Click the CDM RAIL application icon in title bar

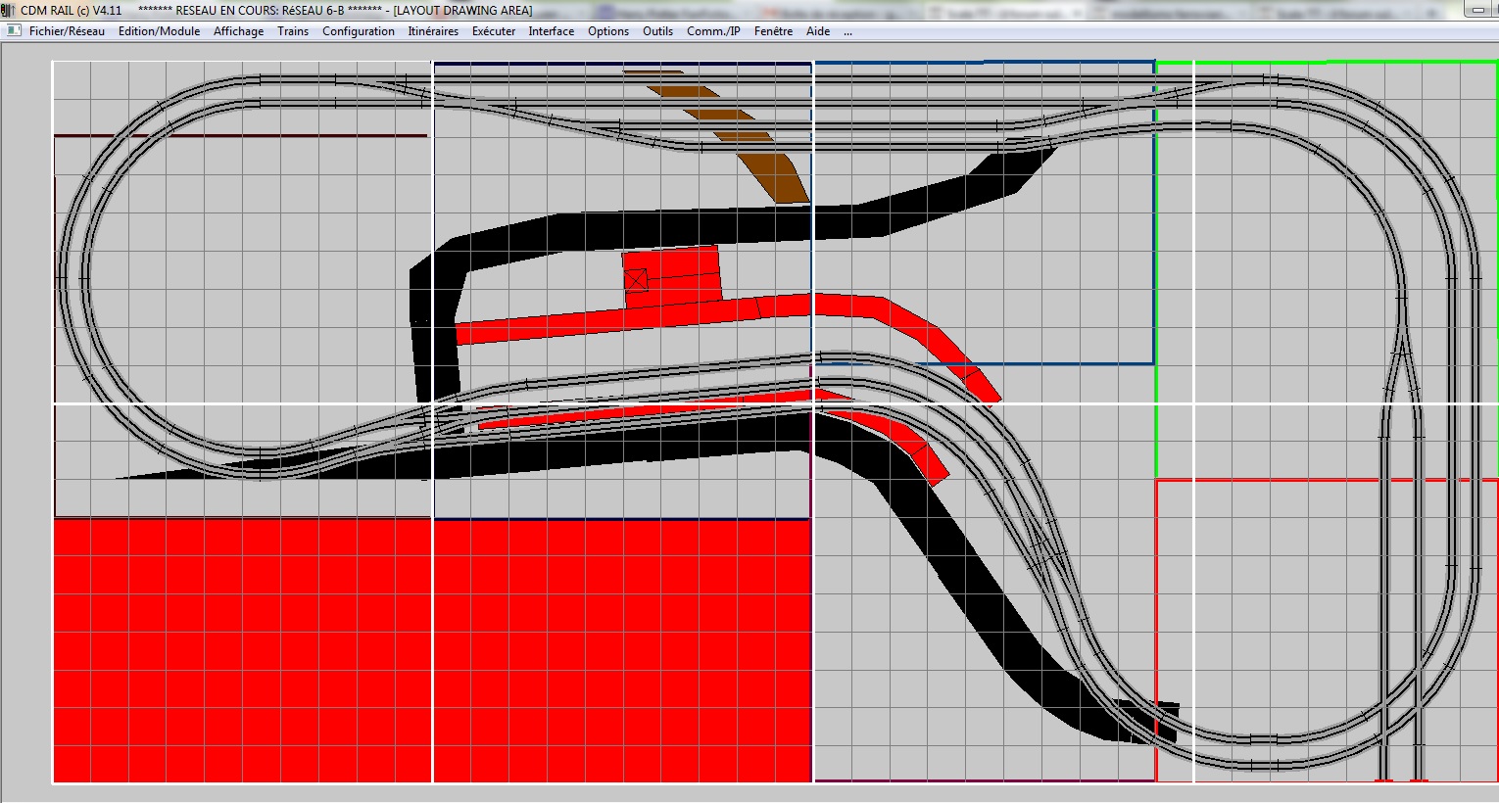pos(9,10)
